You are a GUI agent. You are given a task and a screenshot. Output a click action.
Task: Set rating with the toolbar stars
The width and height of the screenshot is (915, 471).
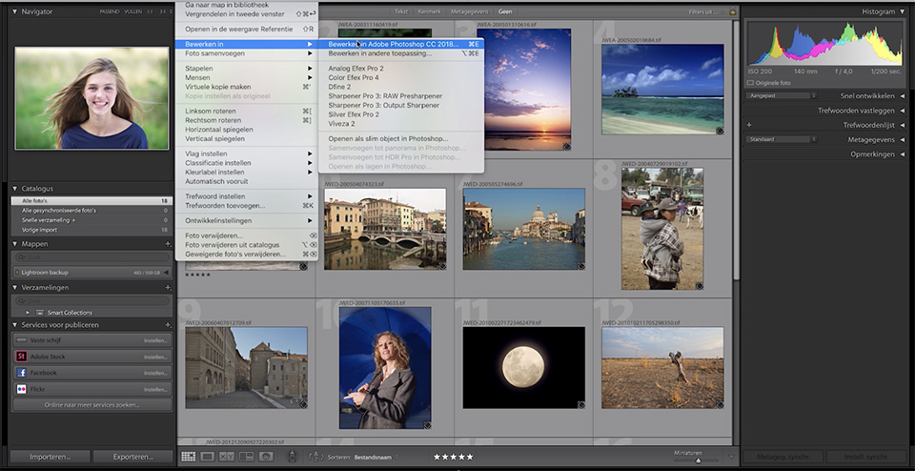(x=453, y=457)
